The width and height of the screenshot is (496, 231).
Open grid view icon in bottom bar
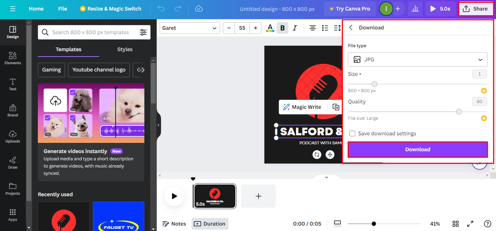tap(456, 224)
